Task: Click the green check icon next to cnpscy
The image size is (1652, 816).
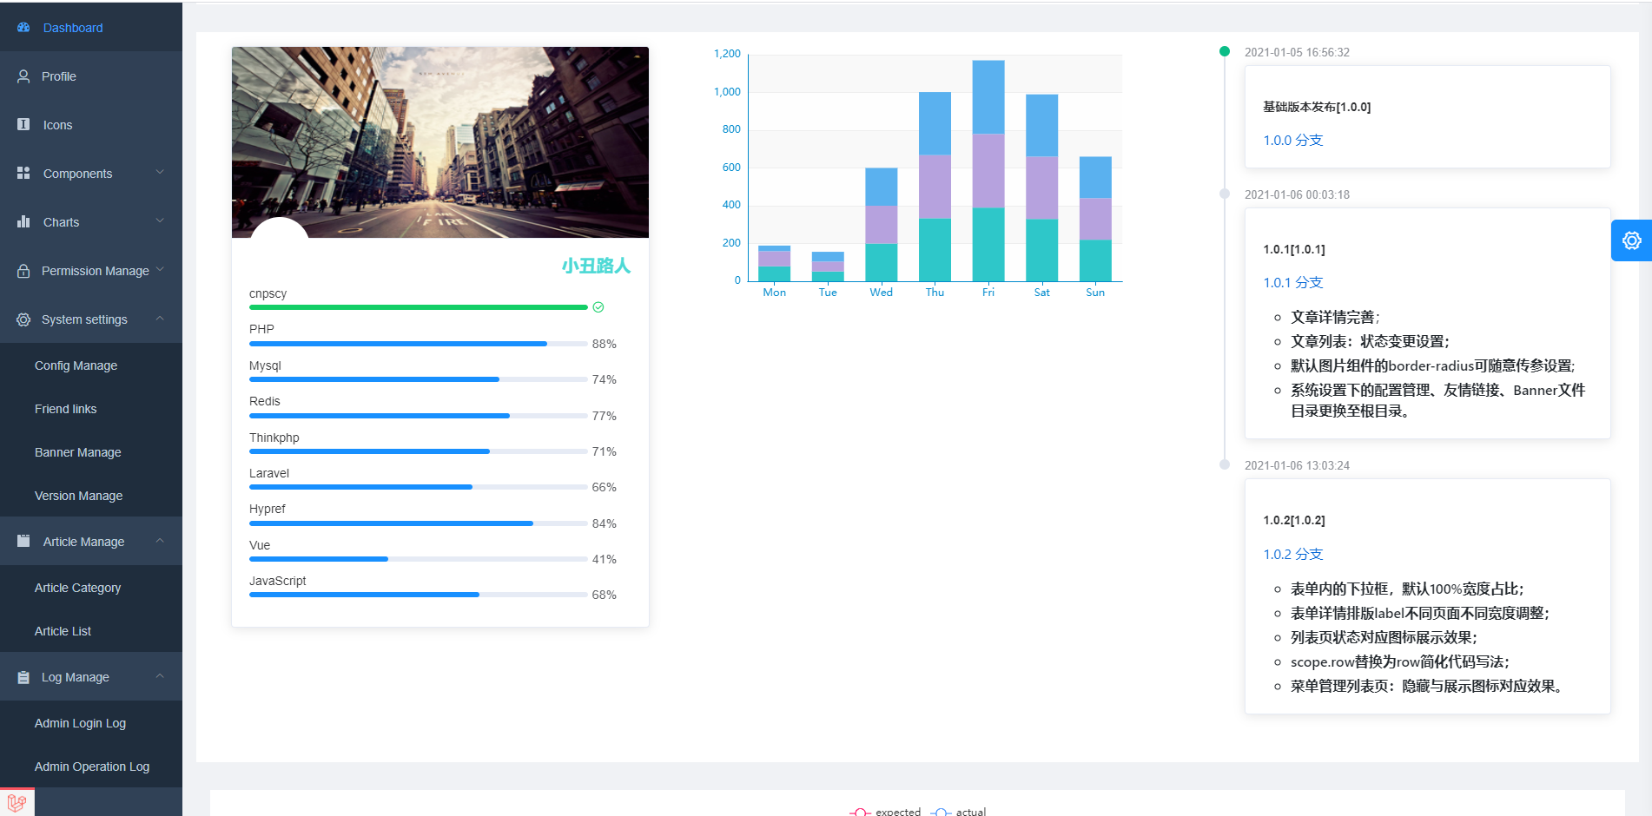Action: pyautogui.click(x=598, y=307)
